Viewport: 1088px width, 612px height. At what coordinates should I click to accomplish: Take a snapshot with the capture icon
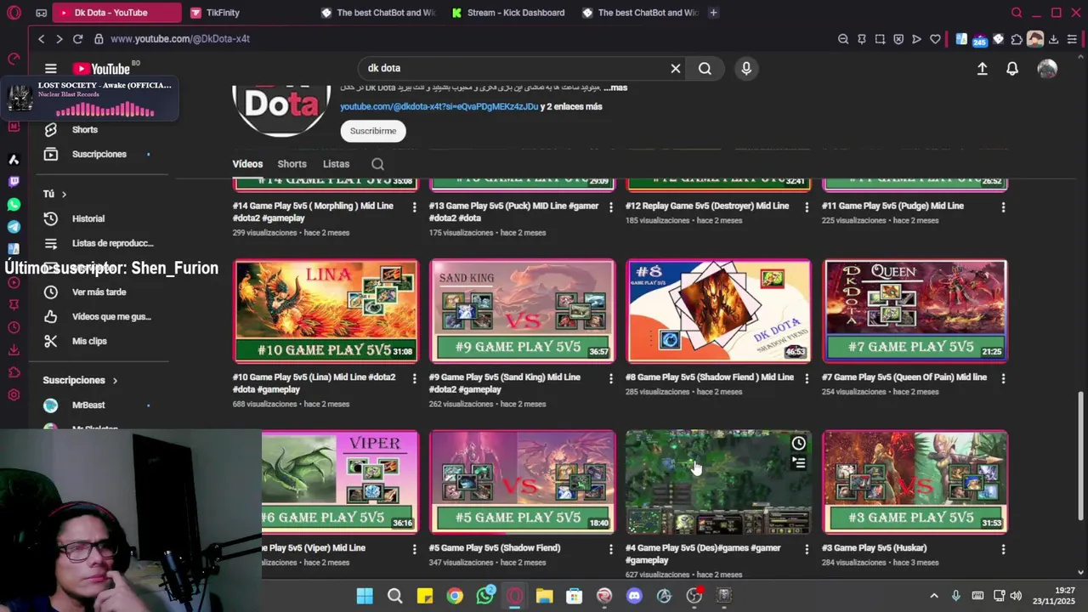[880, 38]
